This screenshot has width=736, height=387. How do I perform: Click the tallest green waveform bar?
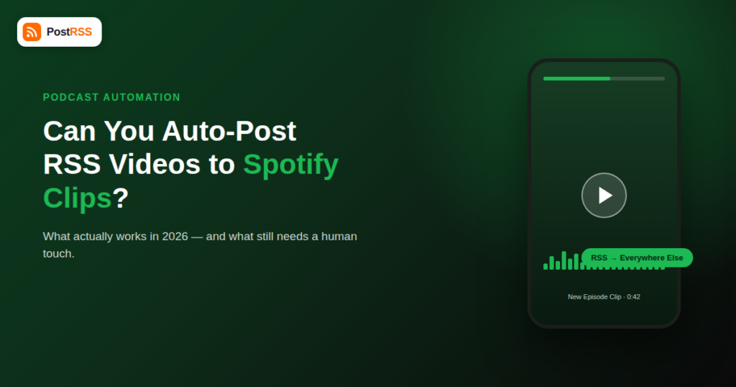(x=564, y=260)
